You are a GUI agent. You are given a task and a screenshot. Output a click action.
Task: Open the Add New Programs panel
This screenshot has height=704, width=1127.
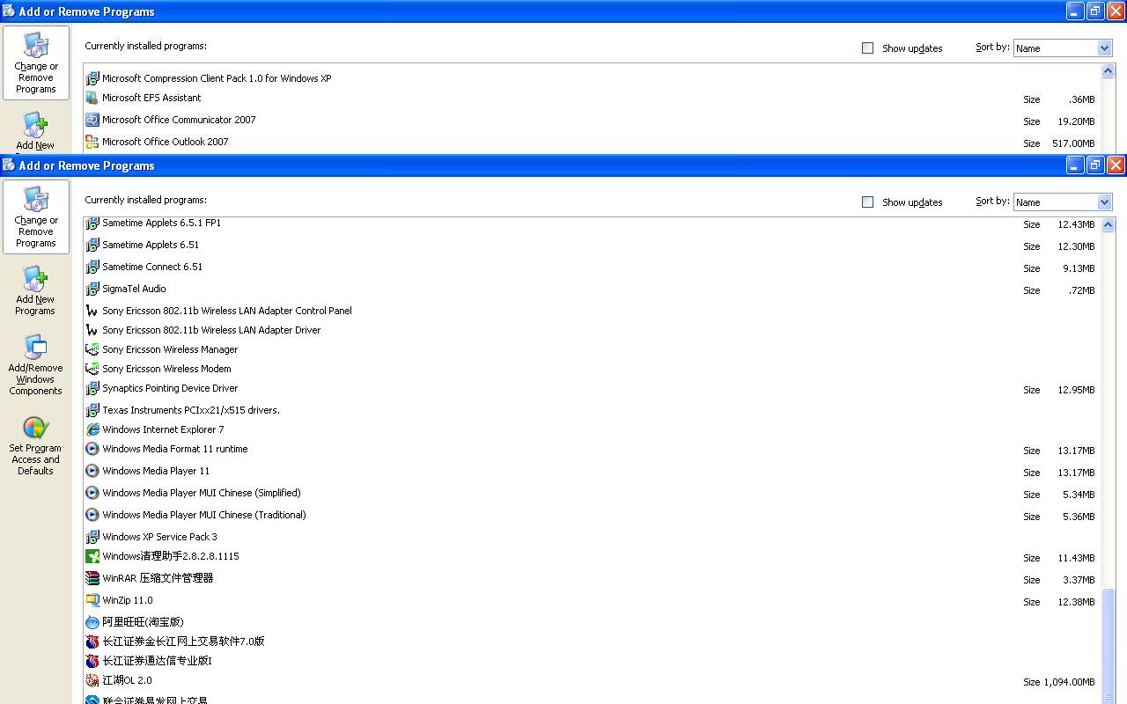click(35, 291)
